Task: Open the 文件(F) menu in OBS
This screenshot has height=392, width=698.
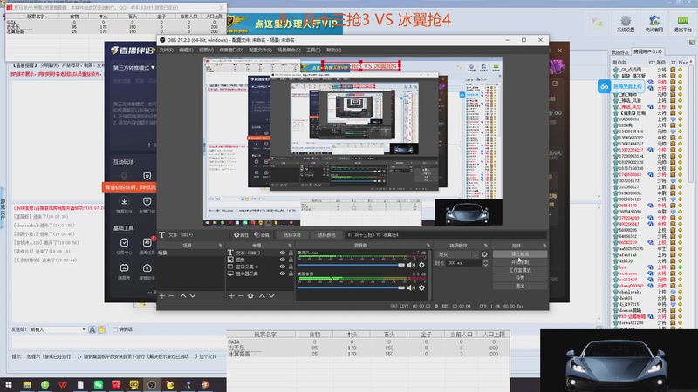Action: click(x=167, y=51)
